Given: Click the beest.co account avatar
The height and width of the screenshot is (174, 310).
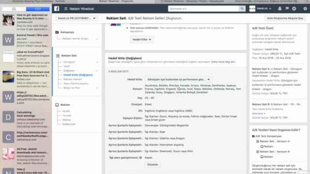Looking at the screenshot, I should coord(252,9).
